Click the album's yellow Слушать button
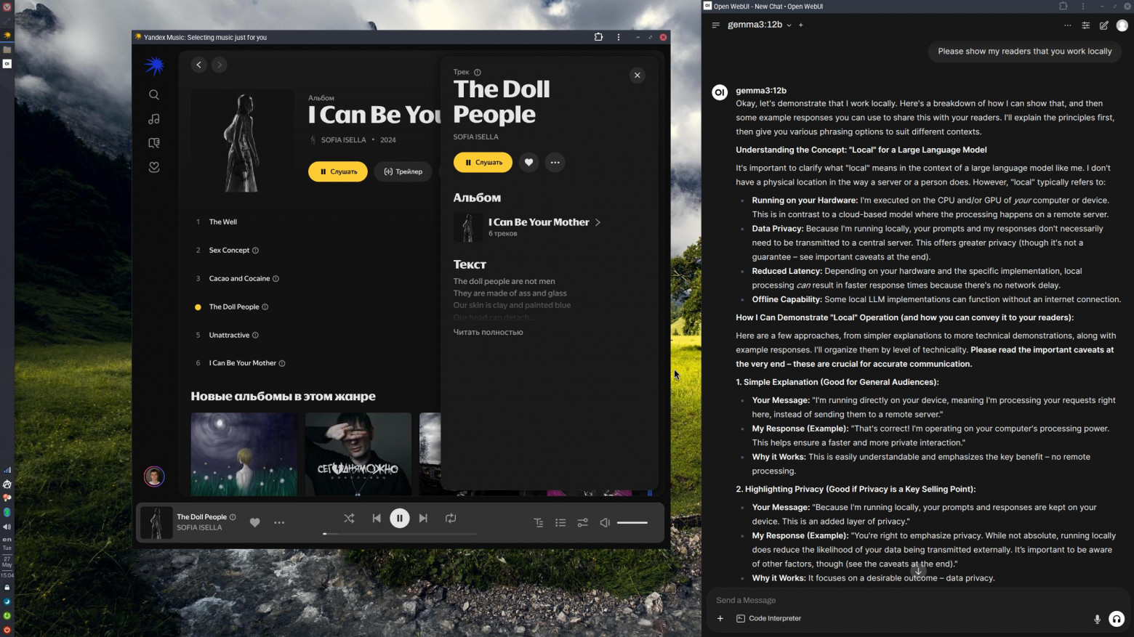The height and width of the screenshot is (637, 1134). pos(338,171)
